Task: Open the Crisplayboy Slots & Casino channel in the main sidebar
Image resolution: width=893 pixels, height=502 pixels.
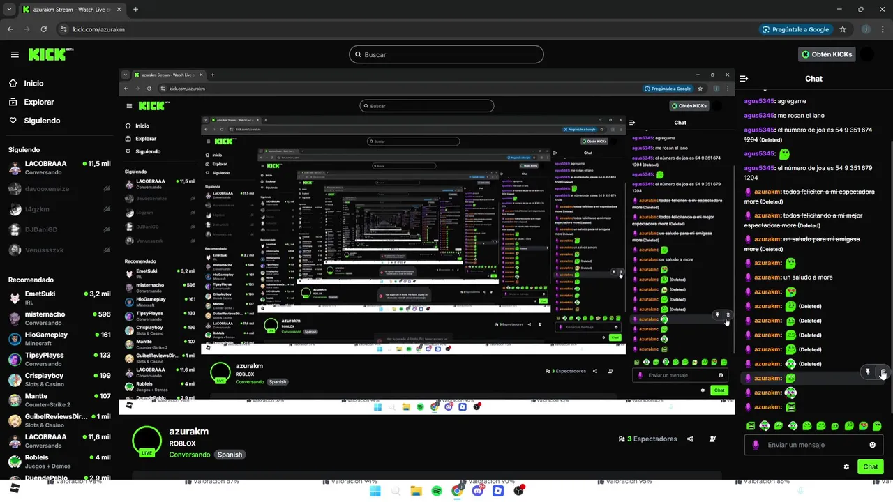Action: pos(59,380)
